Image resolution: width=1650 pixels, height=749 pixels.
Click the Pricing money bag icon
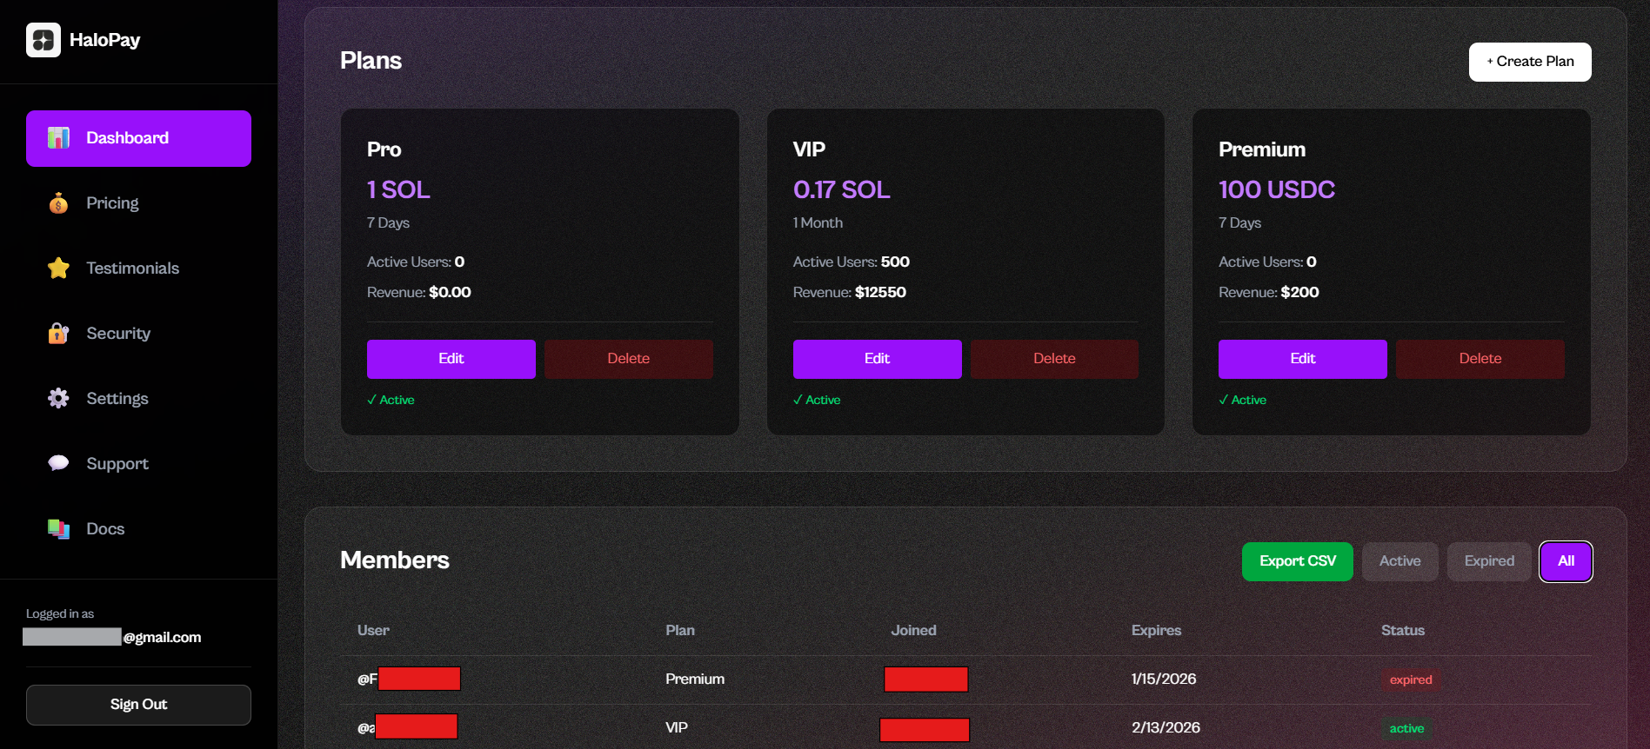point(58,203)
